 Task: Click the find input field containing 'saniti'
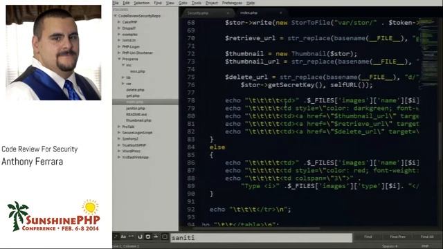click(262, 238)
